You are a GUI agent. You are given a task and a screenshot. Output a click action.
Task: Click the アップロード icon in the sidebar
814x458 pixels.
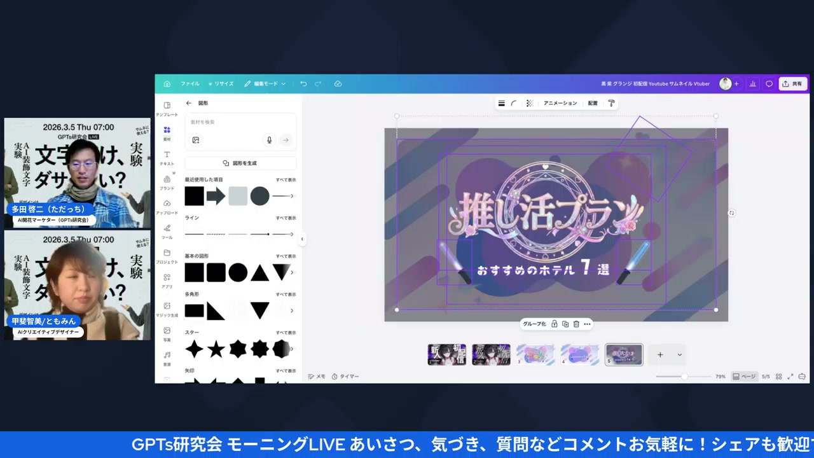pyautogui.click(x=167, y=204)
